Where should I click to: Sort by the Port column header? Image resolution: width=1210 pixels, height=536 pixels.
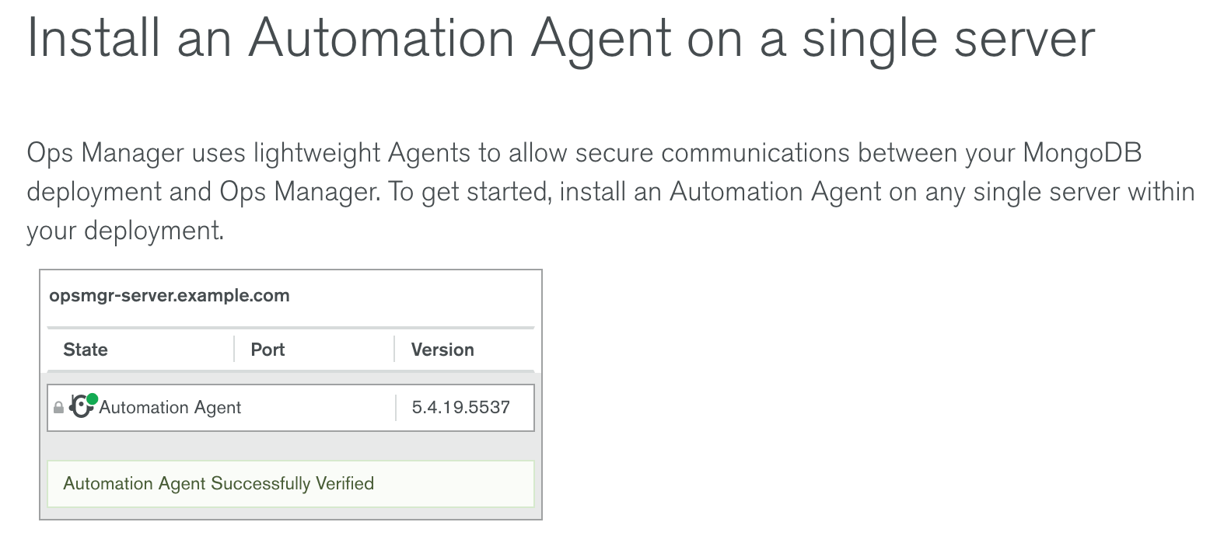[268, 350]
